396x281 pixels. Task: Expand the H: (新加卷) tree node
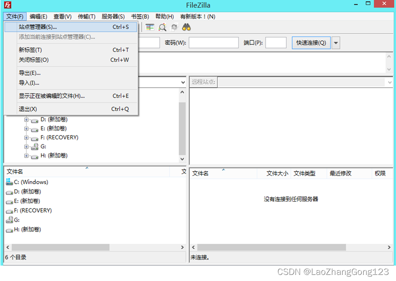click(26, 156)
